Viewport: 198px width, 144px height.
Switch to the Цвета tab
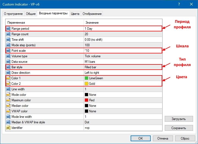point(75,14)
